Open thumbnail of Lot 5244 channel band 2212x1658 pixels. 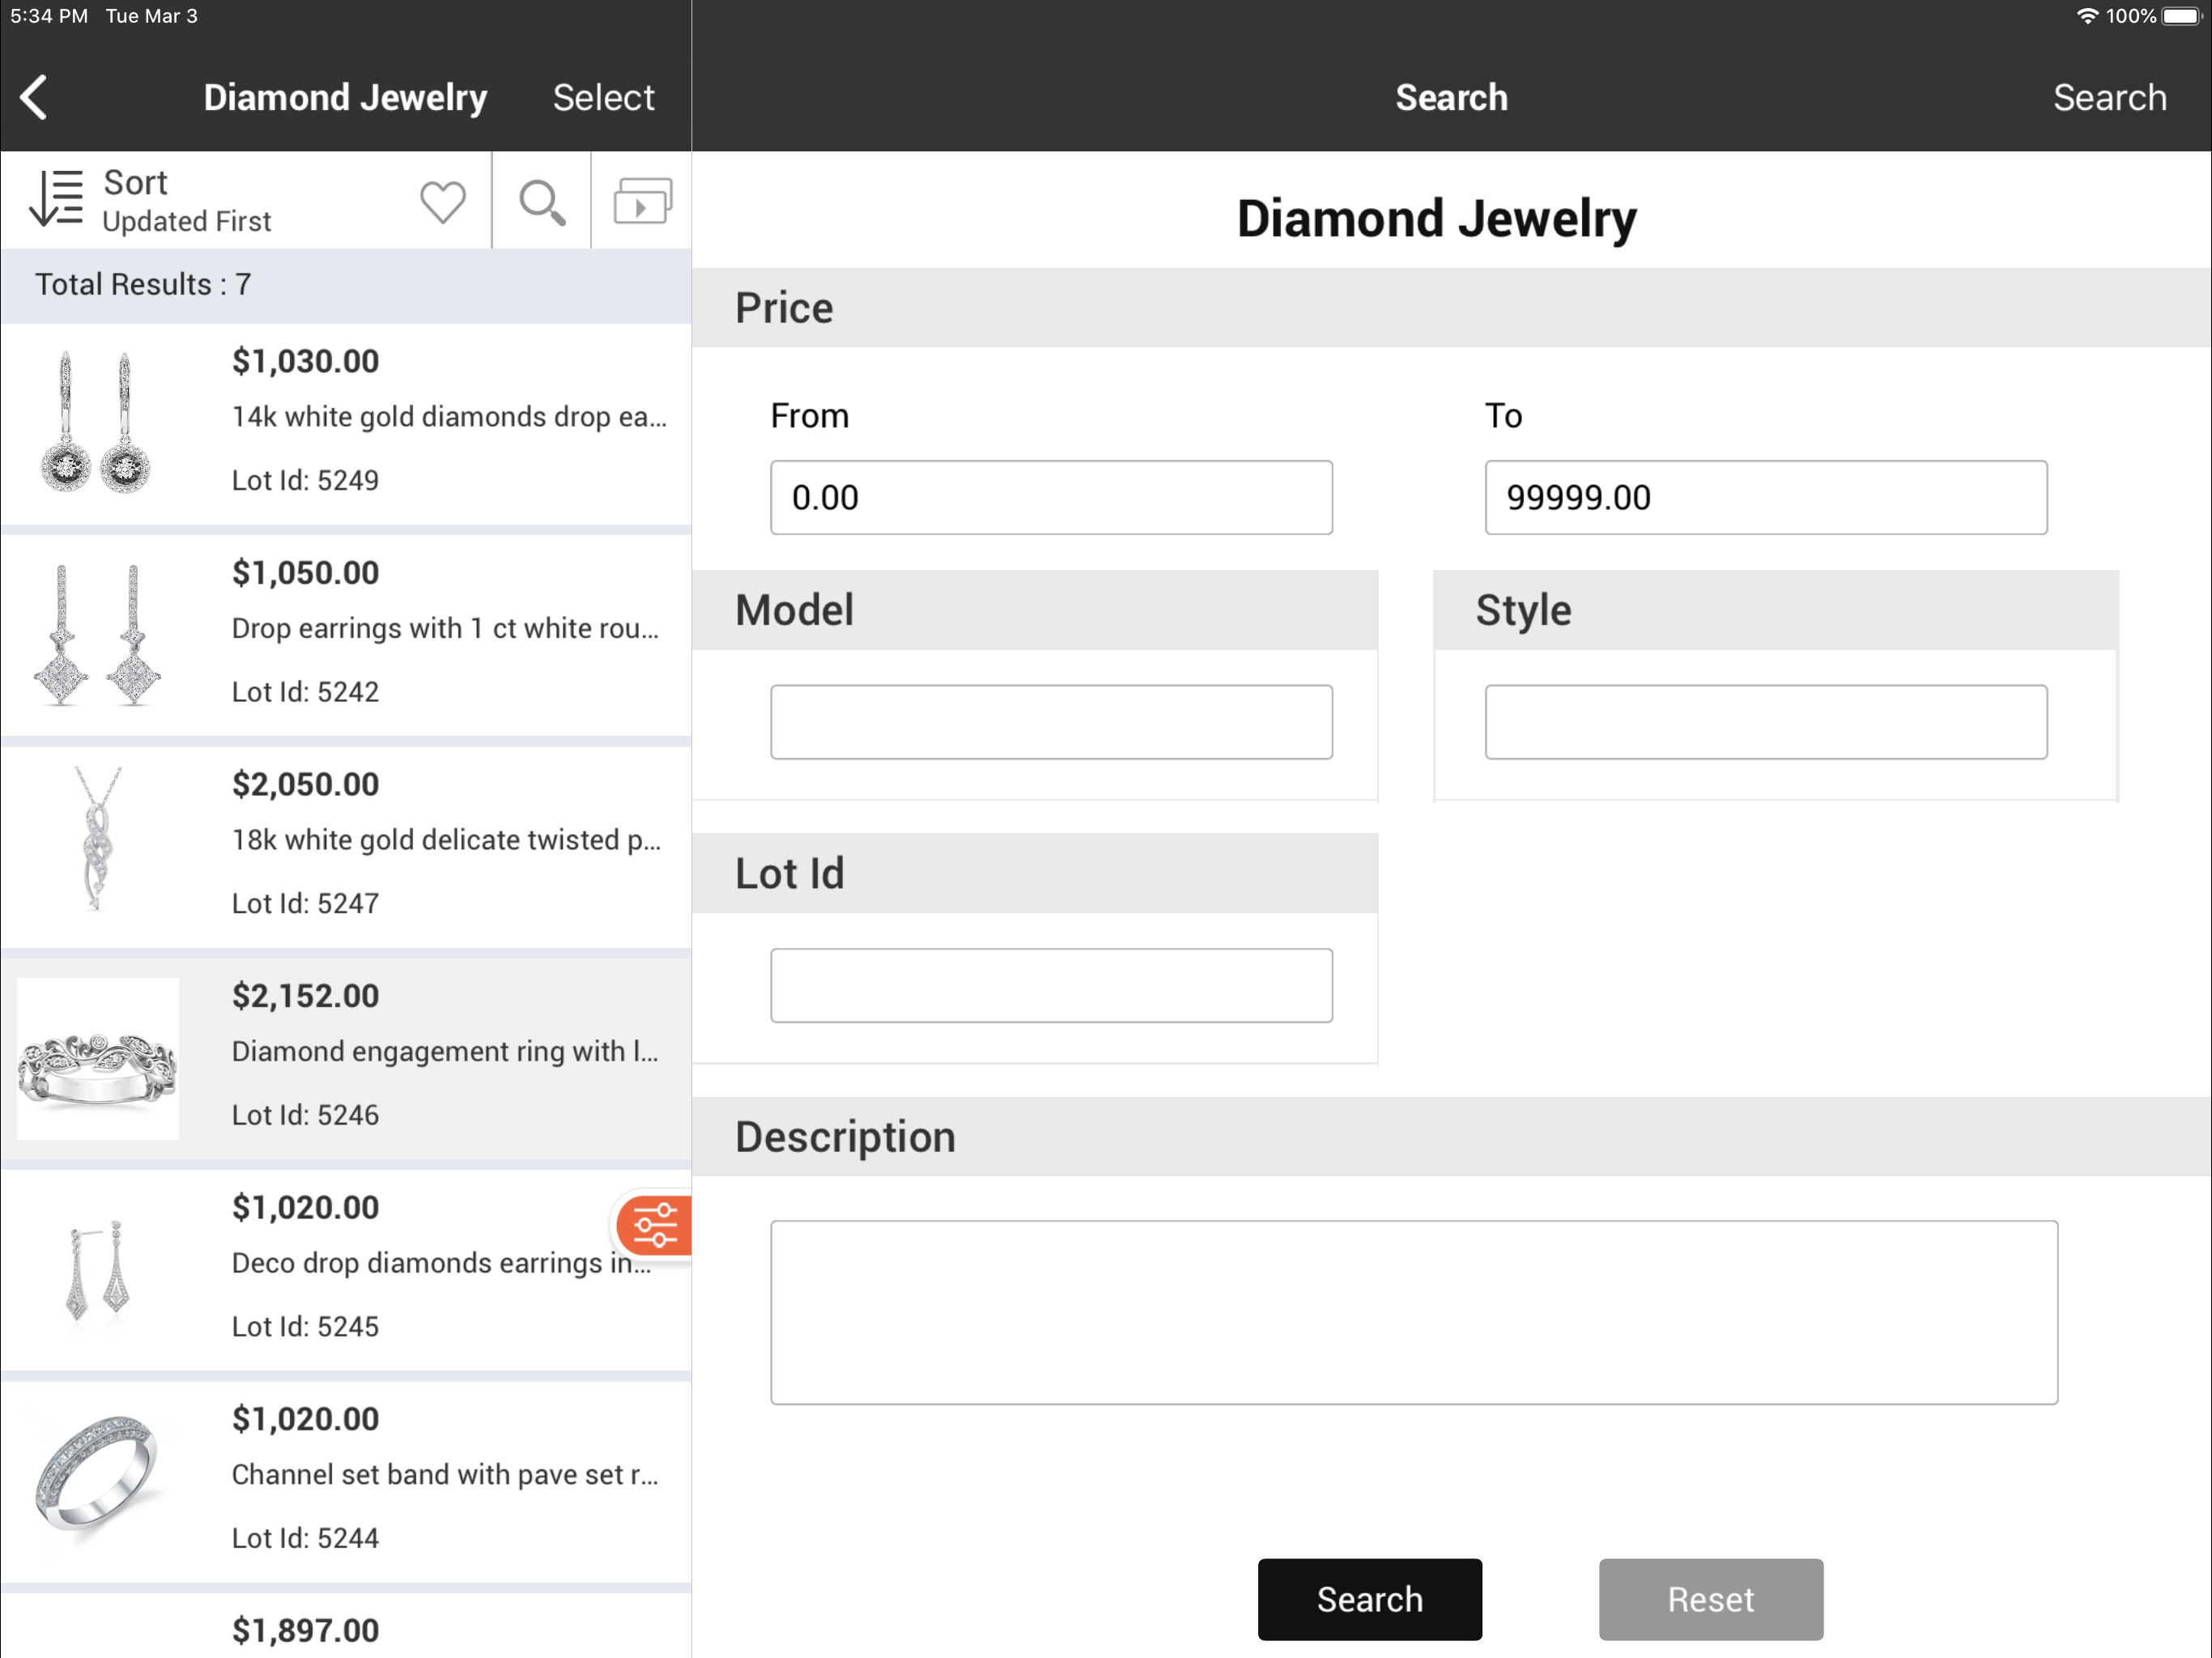click(x=96, y=1473)
